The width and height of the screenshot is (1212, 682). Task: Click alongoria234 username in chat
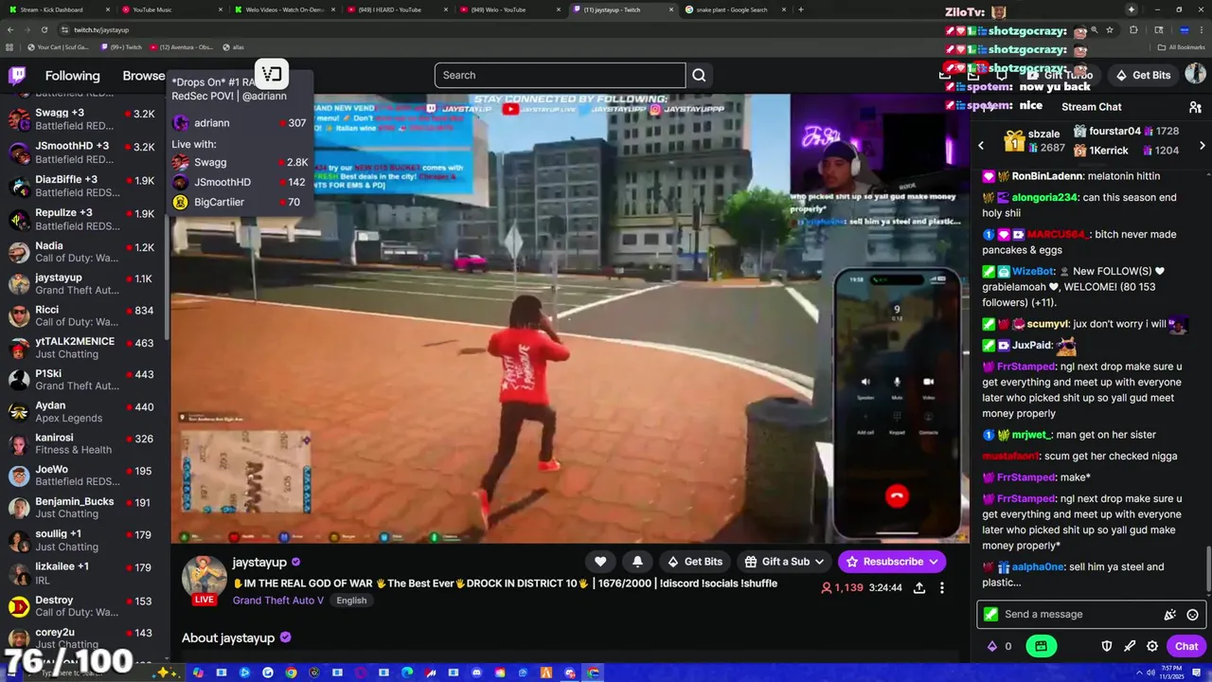point(1044,198)
